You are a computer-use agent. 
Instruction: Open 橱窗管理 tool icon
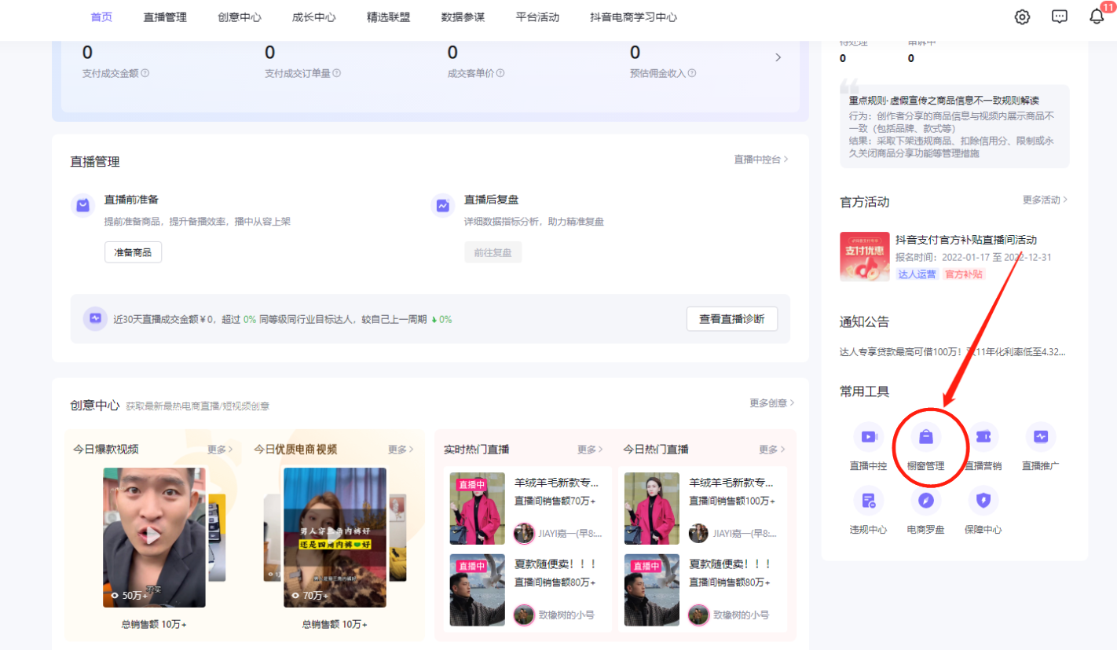coord(925,436)
